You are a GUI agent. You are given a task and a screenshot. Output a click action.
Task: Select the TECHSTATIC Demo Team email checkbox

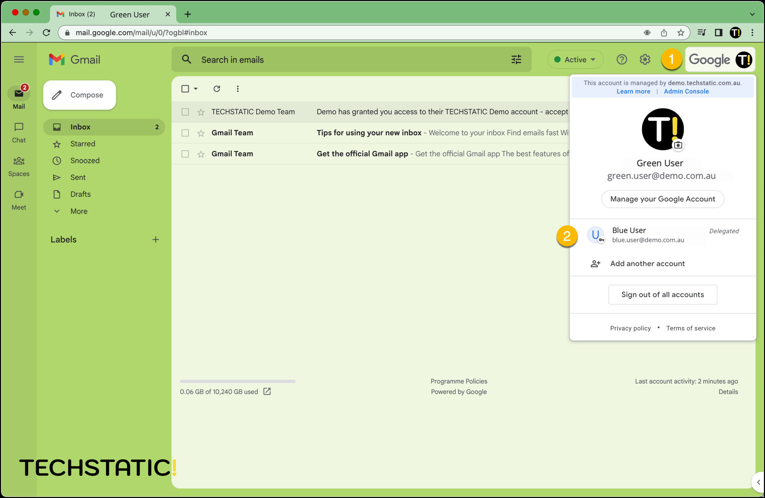pyautogui.click(x=185, y=112)
